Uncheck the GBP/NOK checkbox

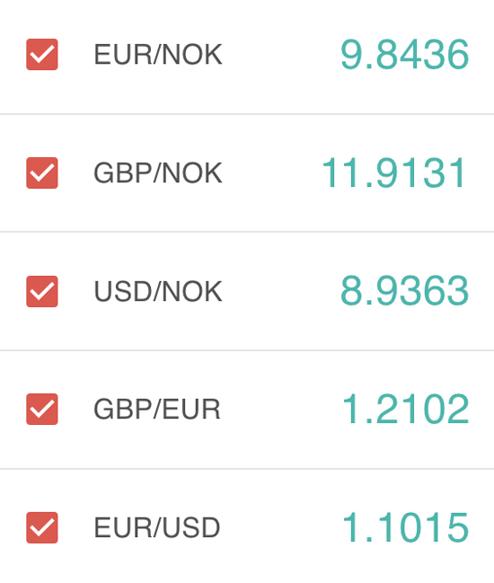(x=42, y=172)
